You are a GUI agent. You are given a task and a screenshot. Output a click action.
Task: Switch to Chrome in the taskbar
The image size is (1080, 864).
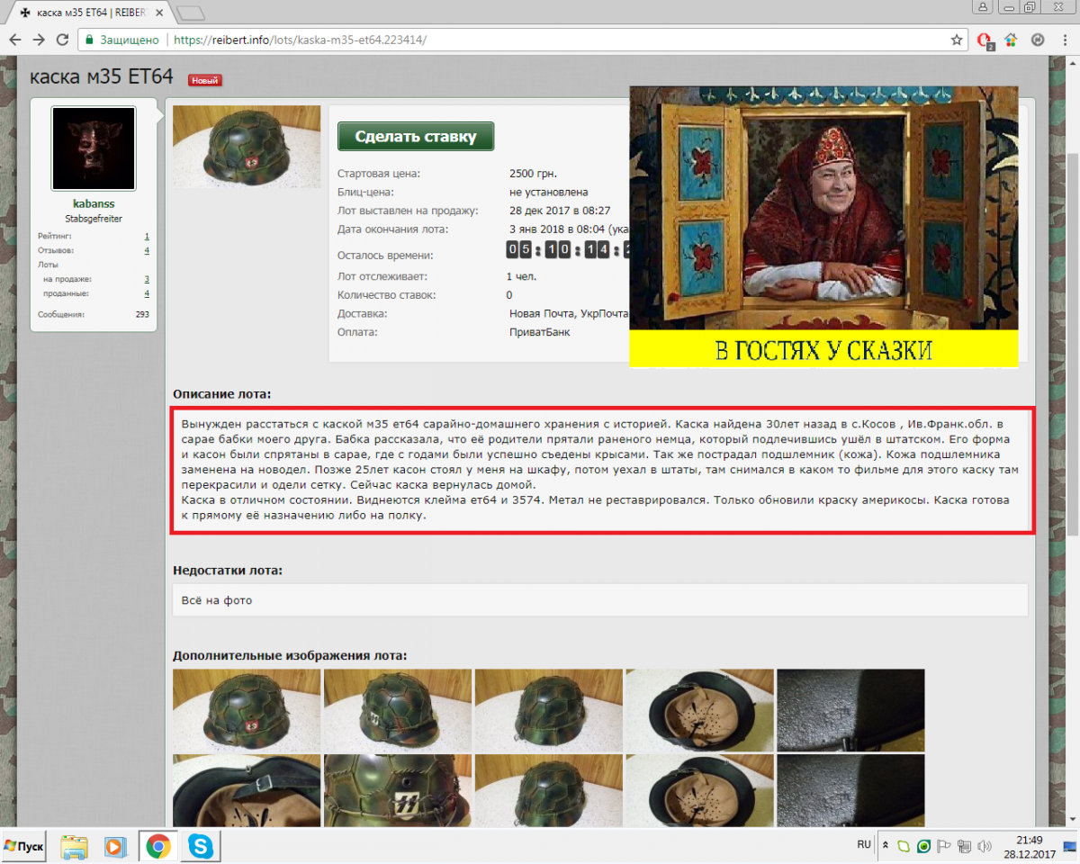158,847
